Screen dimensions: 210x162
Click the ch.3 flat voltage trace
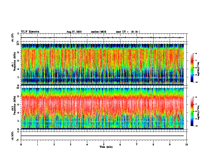[x=102, y=136]
